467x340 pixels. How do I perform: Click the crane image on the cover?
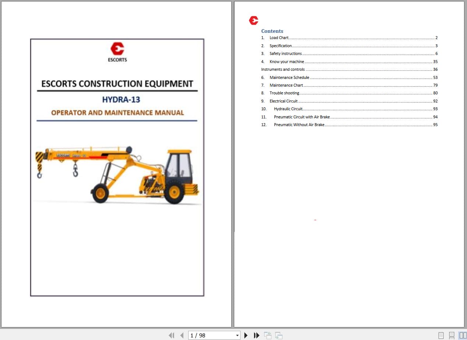point(117,175)
